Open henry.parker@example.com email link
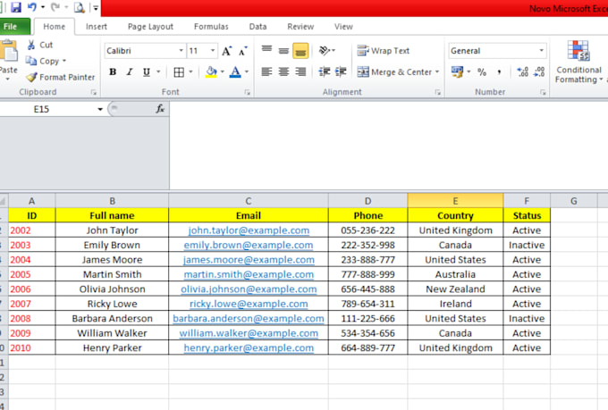Viewport: 608px width, 410px height. 249,348
